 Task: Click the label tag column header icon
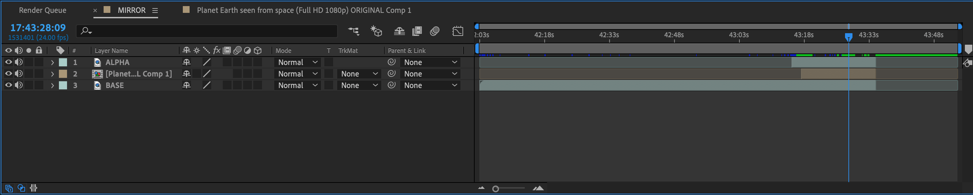60,50
